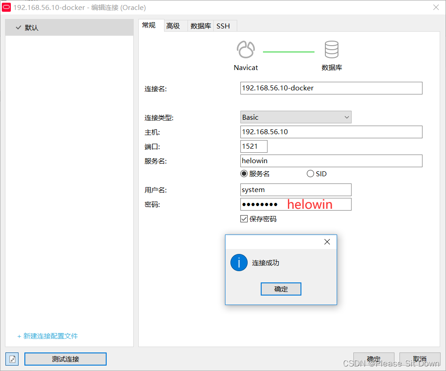This screenshot has height=371, width=446.
Task: Close the 连接成功 message popup
Action: click(x=327, y=242)
